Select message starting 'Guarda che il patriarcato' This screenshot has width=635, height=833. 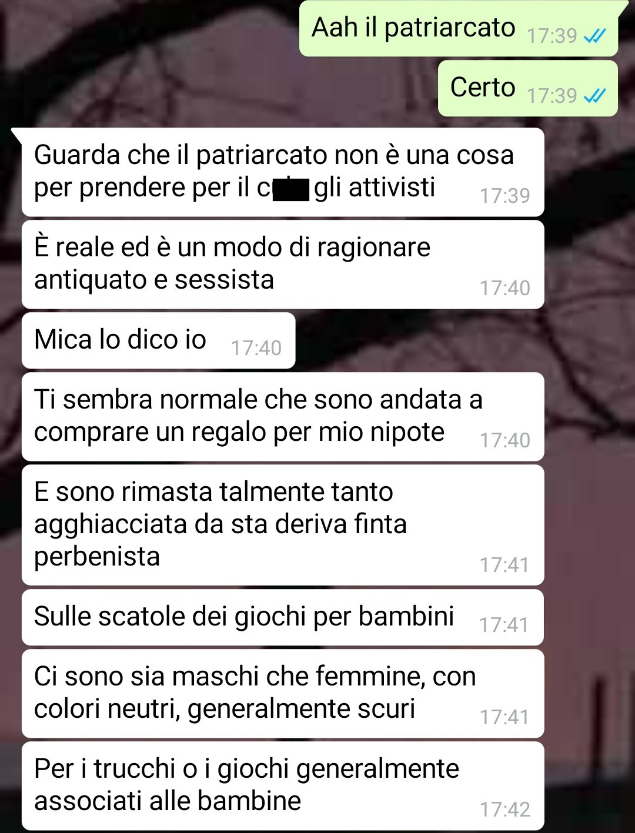[x=283, y=172]
